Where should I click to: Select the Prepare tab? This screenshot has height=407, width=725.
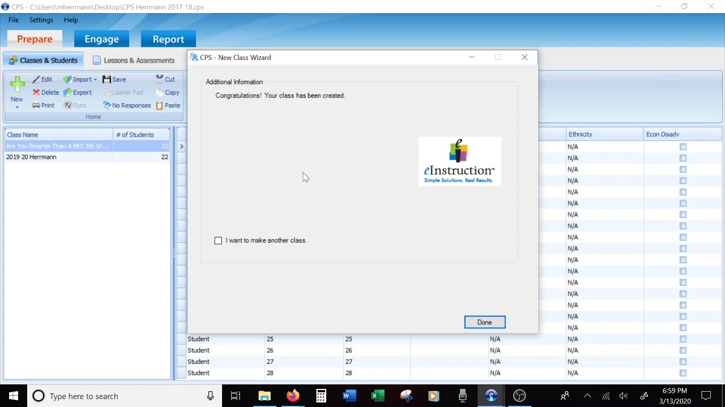(35, 39)
